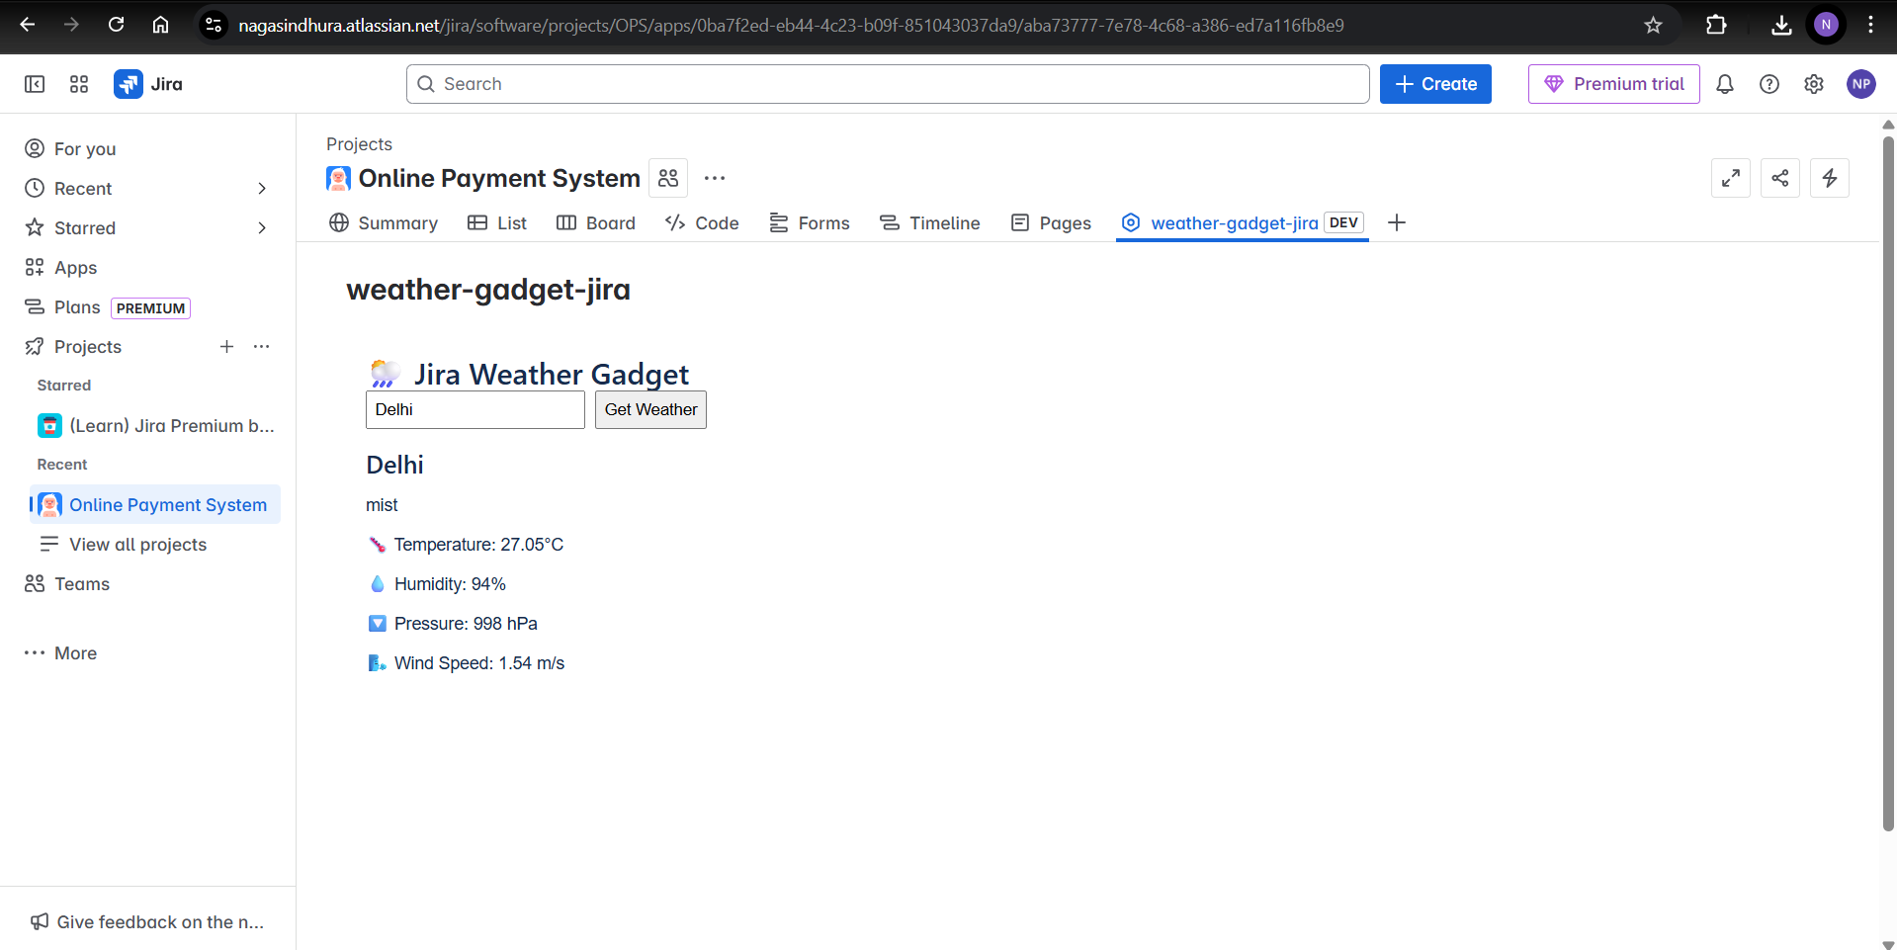Bookmark this page with the star icon

point(1653,25)
